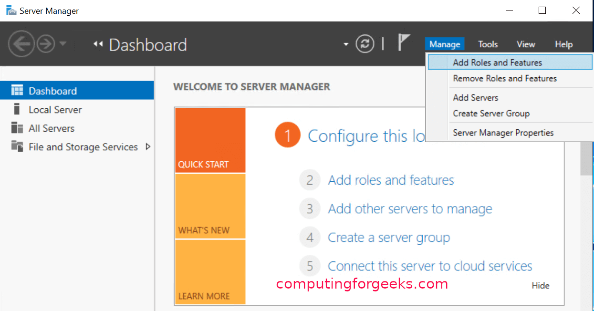Screen dimensions: 594x311
Task: Click the forward navigation arrow icon
Action: [46, 44]
